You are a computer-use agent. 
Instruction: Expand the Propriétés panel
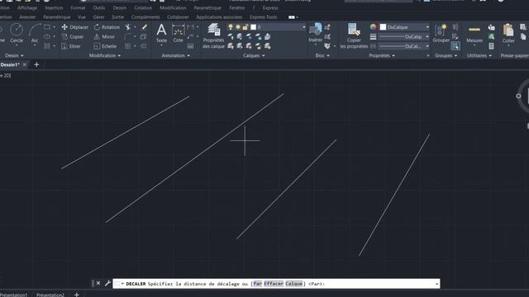pyautogui.click(x=382, y=55)
